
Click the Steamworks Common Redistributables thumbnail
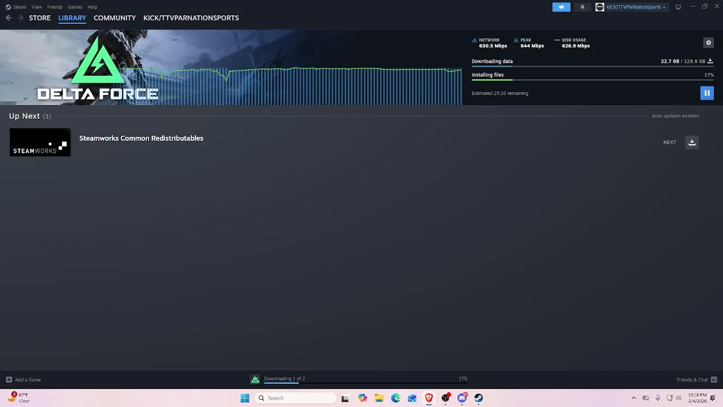tap(40, 142)
